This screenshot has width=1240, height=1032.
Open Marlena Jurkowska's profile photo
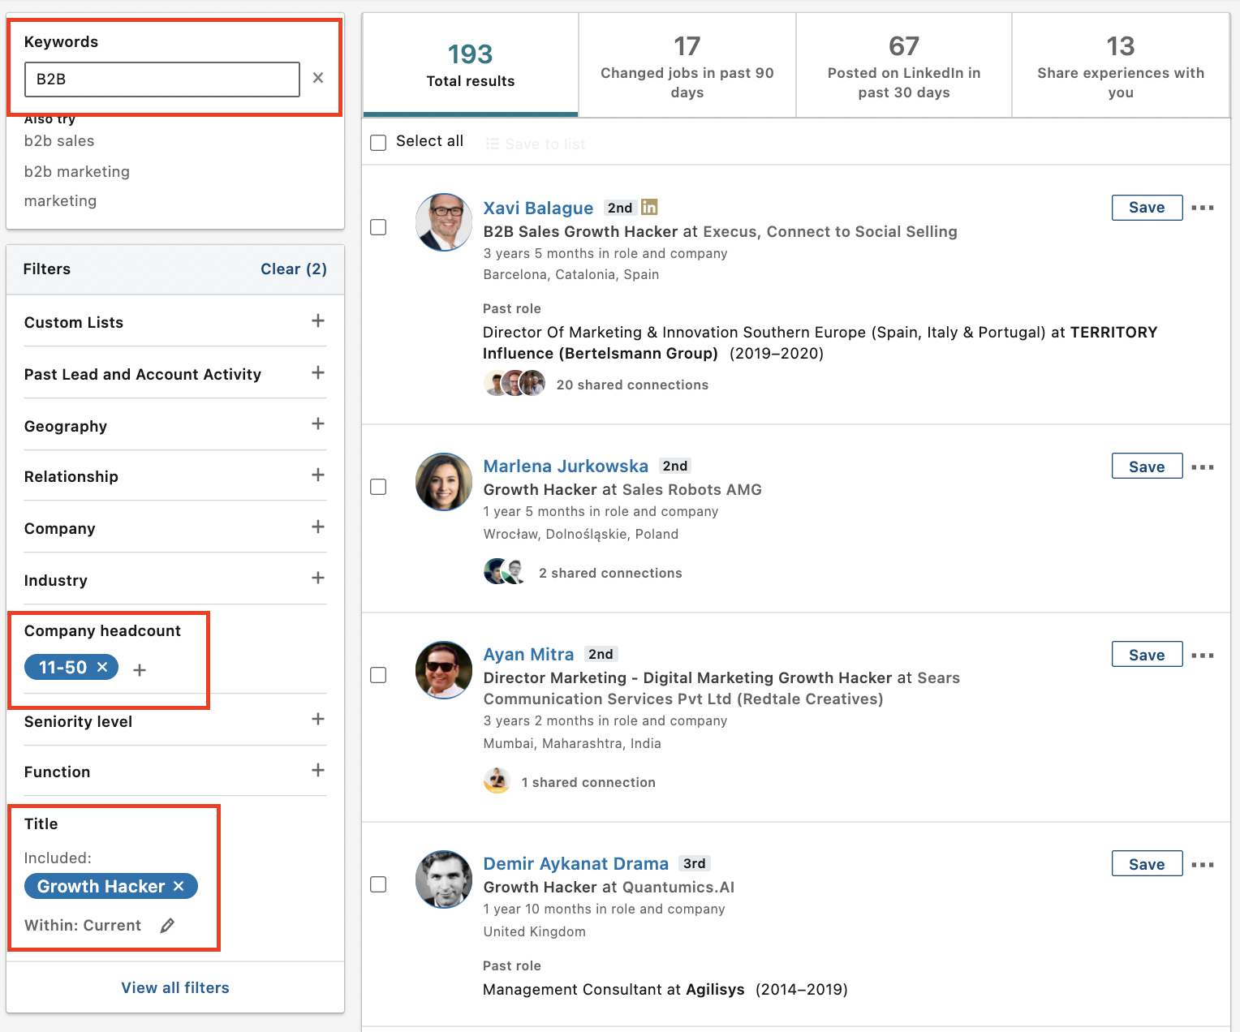(444, 482)
